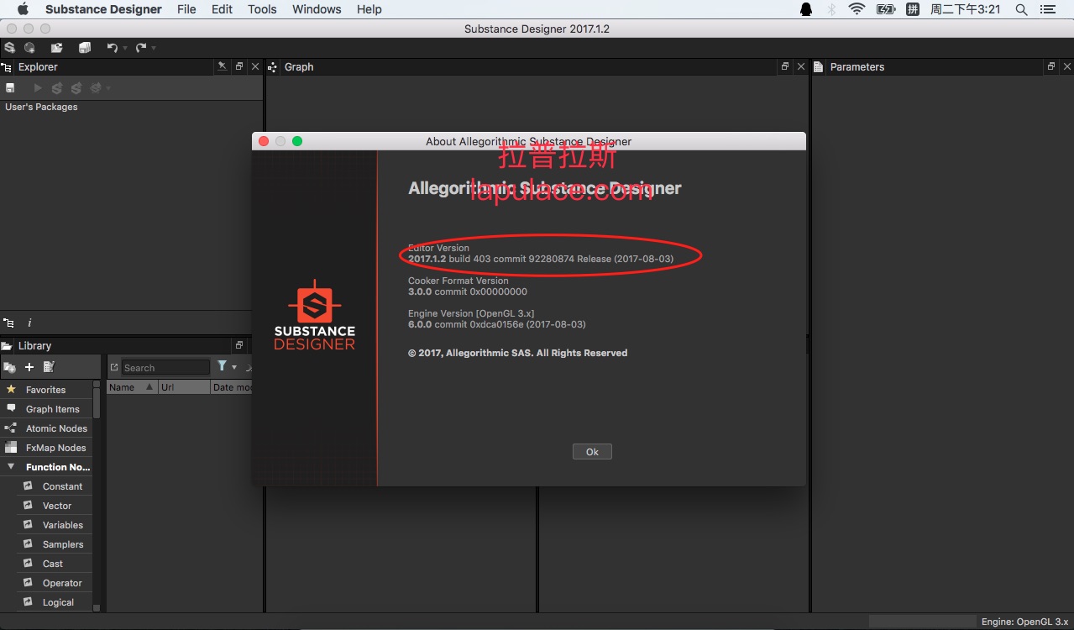Close the Graph panel
This screenshot has height=630, width=1074.
coord(801,66)
